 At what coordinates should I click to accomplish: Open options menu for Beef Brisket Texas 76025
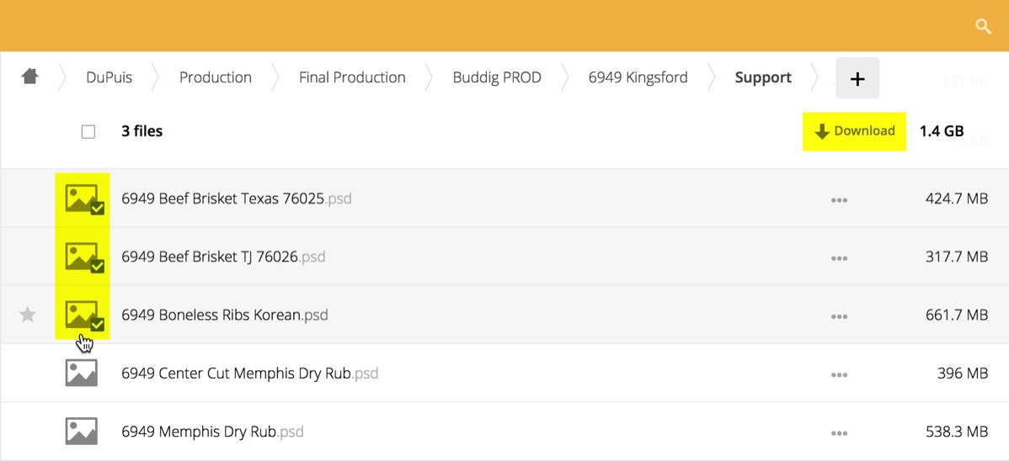coord(839,200)
